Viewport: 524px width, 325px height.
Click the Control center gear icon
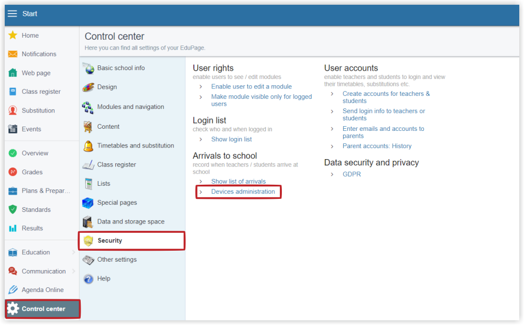point(13,309)
